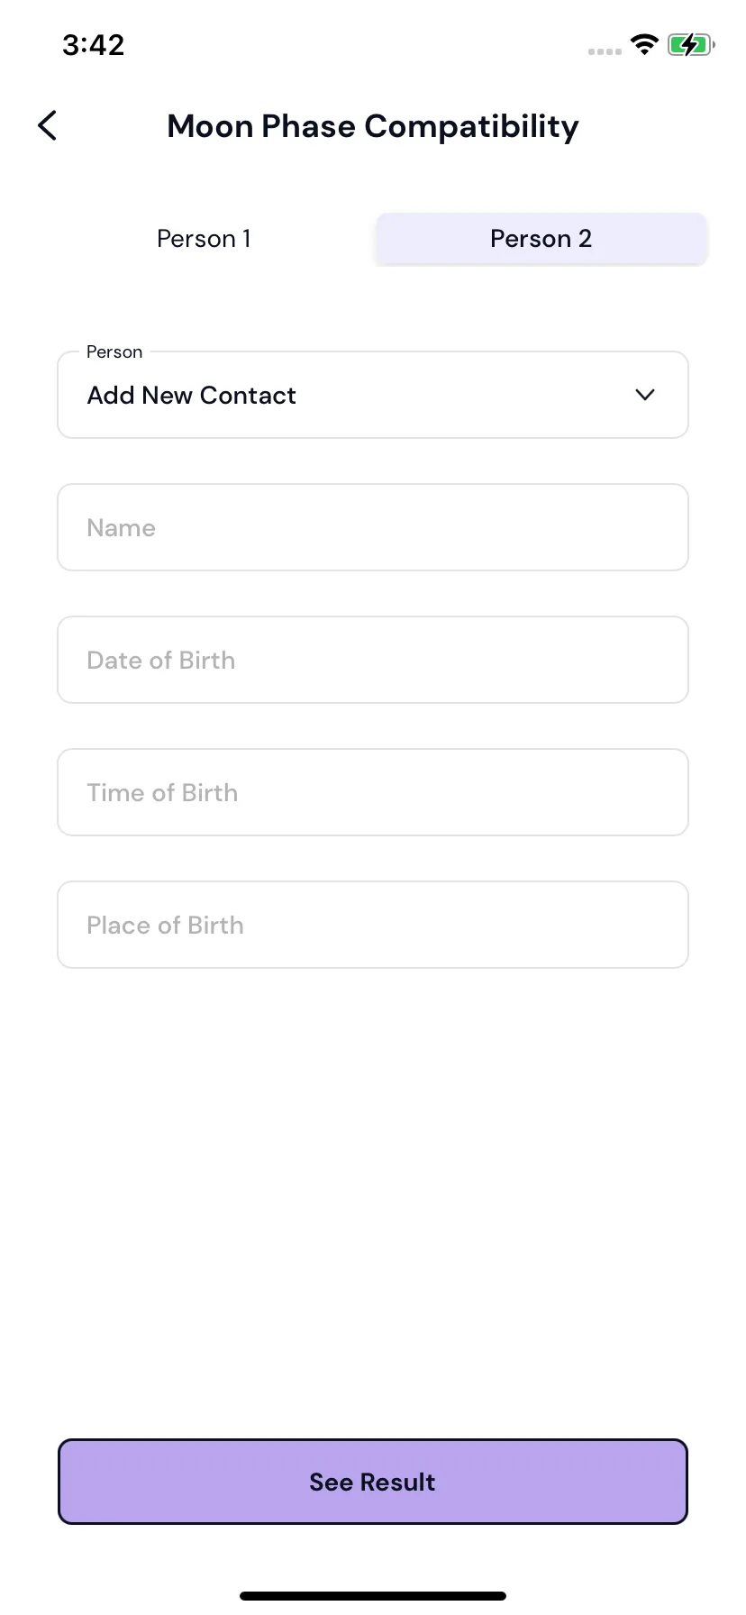Viewport: 746px width, 1615px height.
Task: Tap the 'Add New Contact' selected value text
Action: (191, 396)
